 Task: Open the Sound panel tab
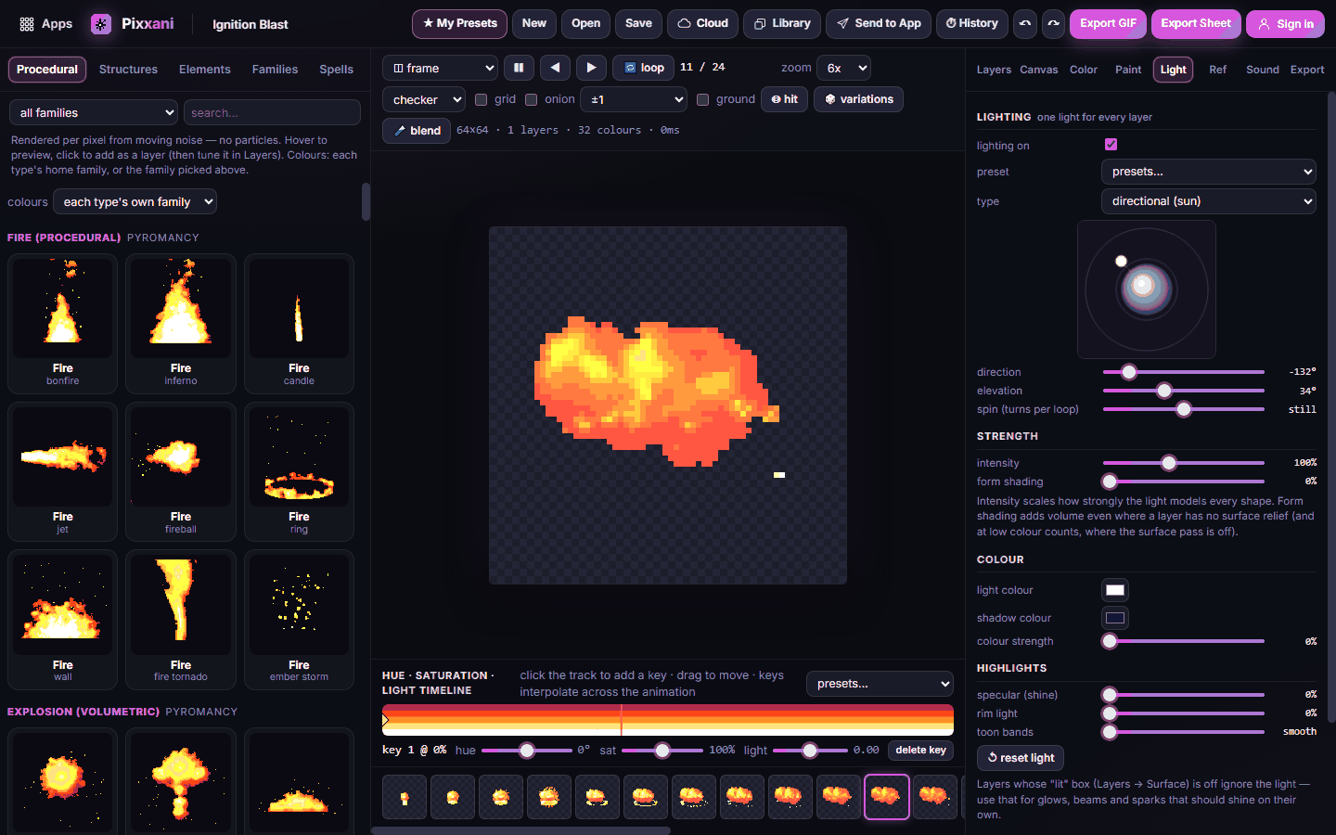tap(1263, 70)
